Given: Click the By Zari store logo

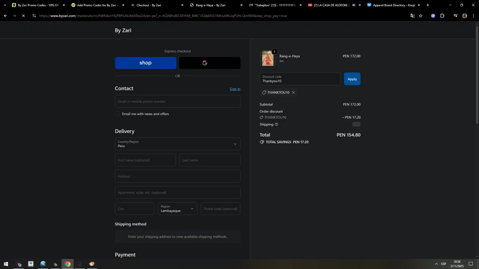Looking at the screenshot, I should 123,30.
